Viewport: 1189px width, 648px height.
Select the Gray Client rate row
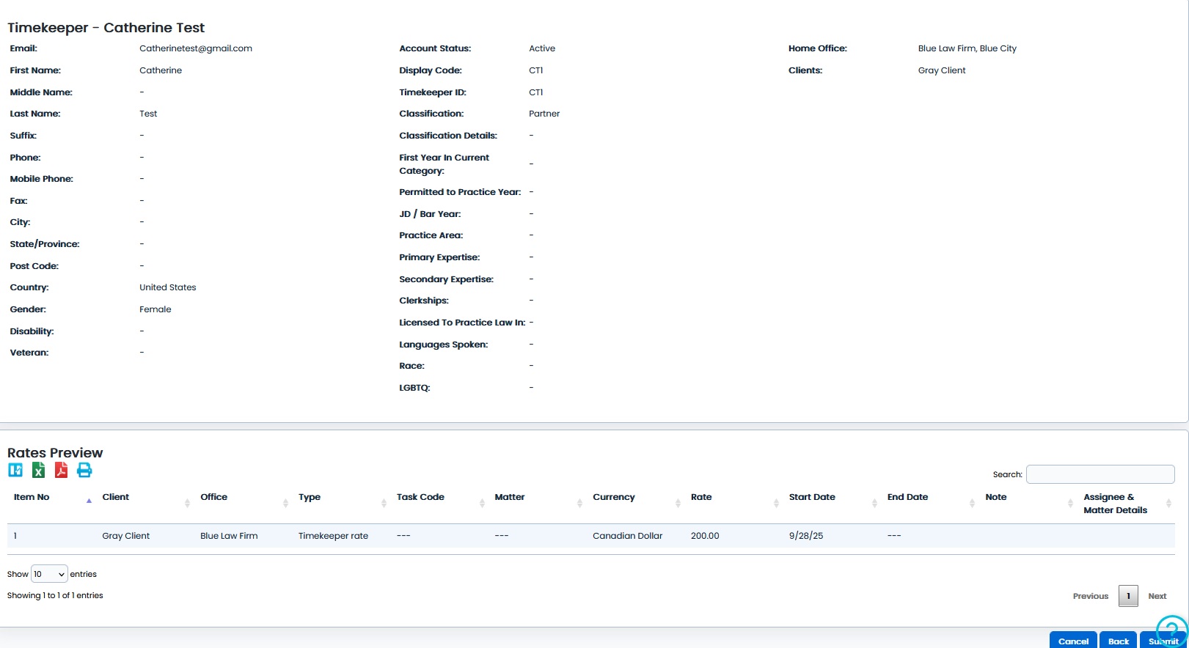coord(125,536)
